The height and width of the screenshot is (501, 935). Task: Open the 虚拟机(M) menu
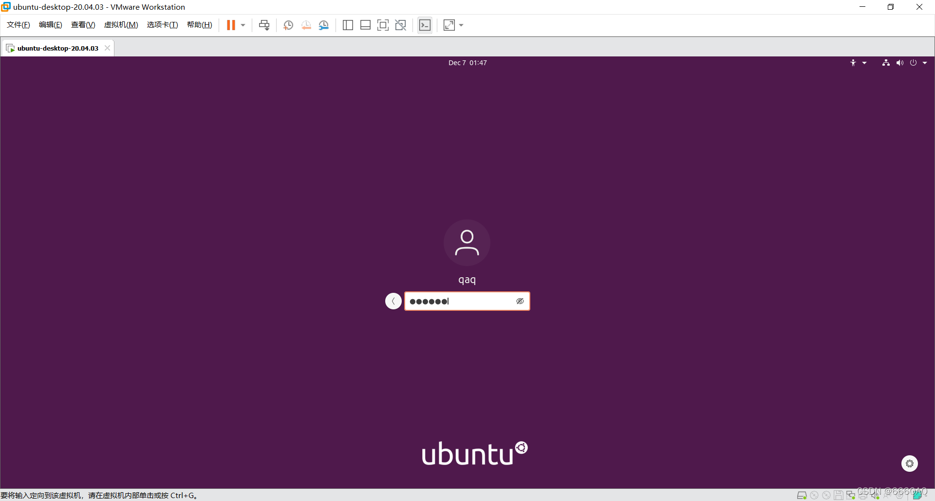click(x=121, y=25)
